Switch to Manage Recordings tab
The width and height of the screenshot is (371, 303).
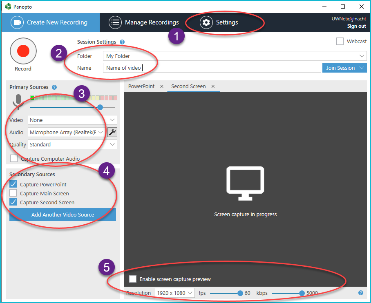pyautogui.click(x=144, y=22)
